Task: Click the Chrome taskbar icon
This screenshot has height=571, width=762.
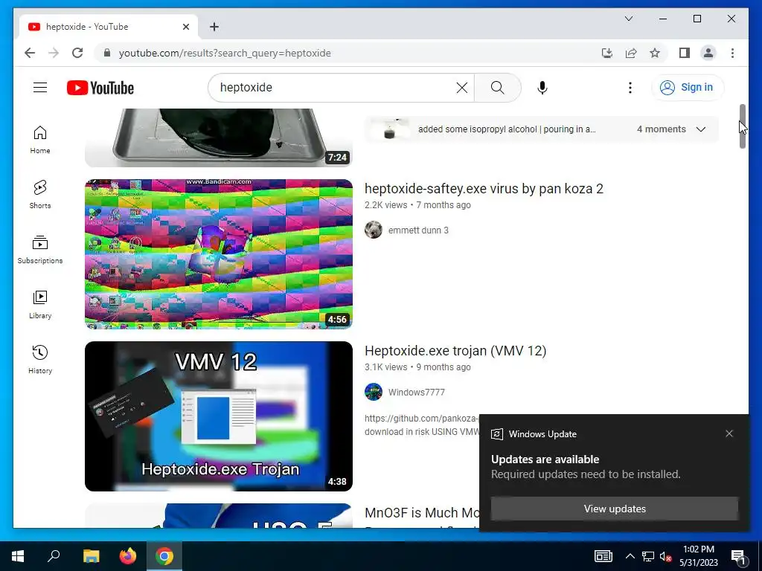Action: [x=164, y=556]
